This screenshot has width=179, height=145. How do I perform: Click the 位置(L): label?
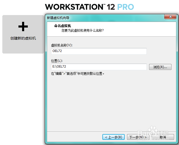pos(57,61)
